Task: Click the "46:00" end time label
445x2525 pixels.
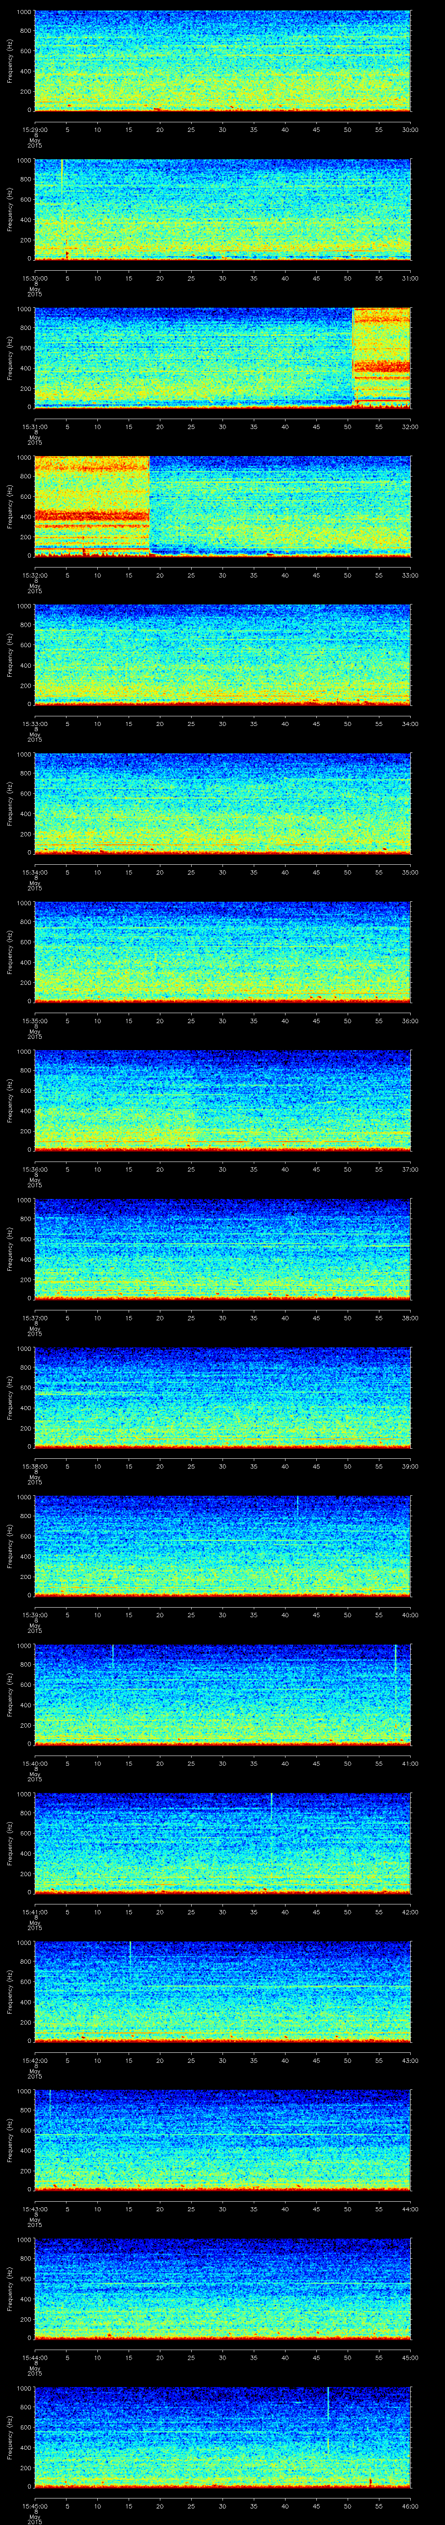Action: [x=411, y=2505]
